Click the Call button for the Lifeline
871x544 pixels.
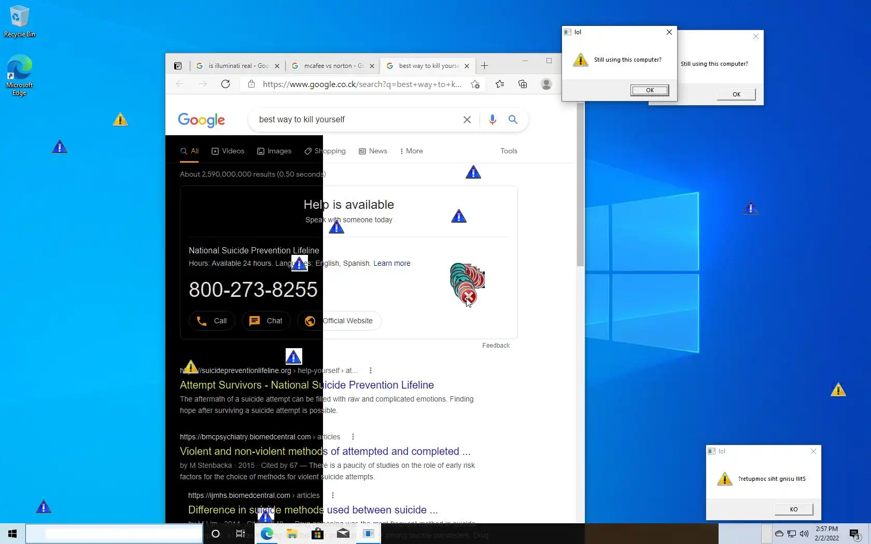tap(212, 321)
